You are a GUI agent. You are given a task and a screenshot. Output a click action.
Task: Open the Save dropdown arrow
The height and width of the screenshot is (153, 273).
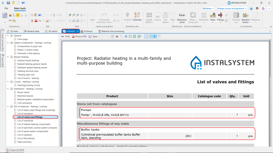click(x=99, y=36)
